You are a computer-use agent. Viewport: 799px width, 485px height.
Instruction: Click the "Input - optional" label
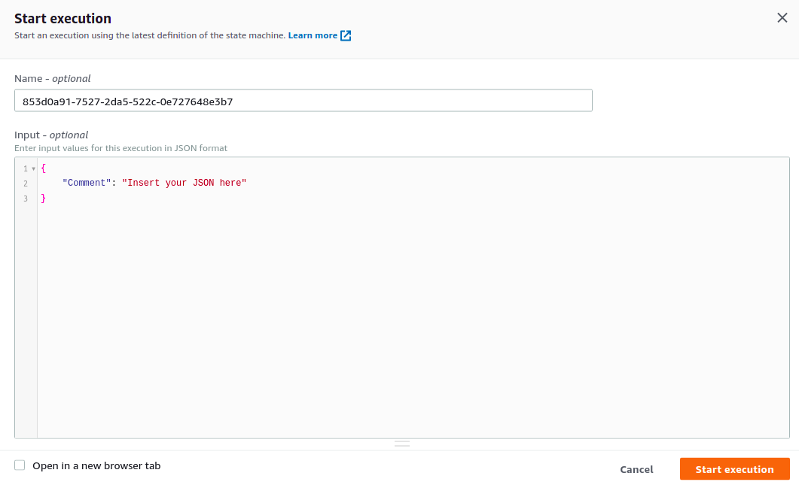point(51,135)
